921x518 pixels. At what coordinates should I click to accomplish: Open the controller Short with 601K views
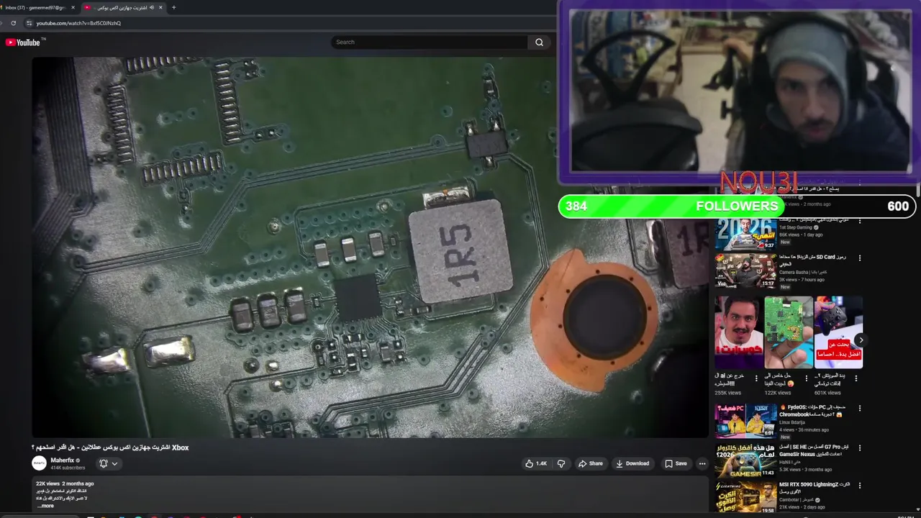[x=838, y=332]
